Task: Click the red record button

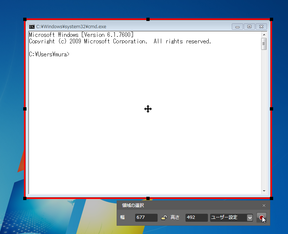Action: (261, 217)
